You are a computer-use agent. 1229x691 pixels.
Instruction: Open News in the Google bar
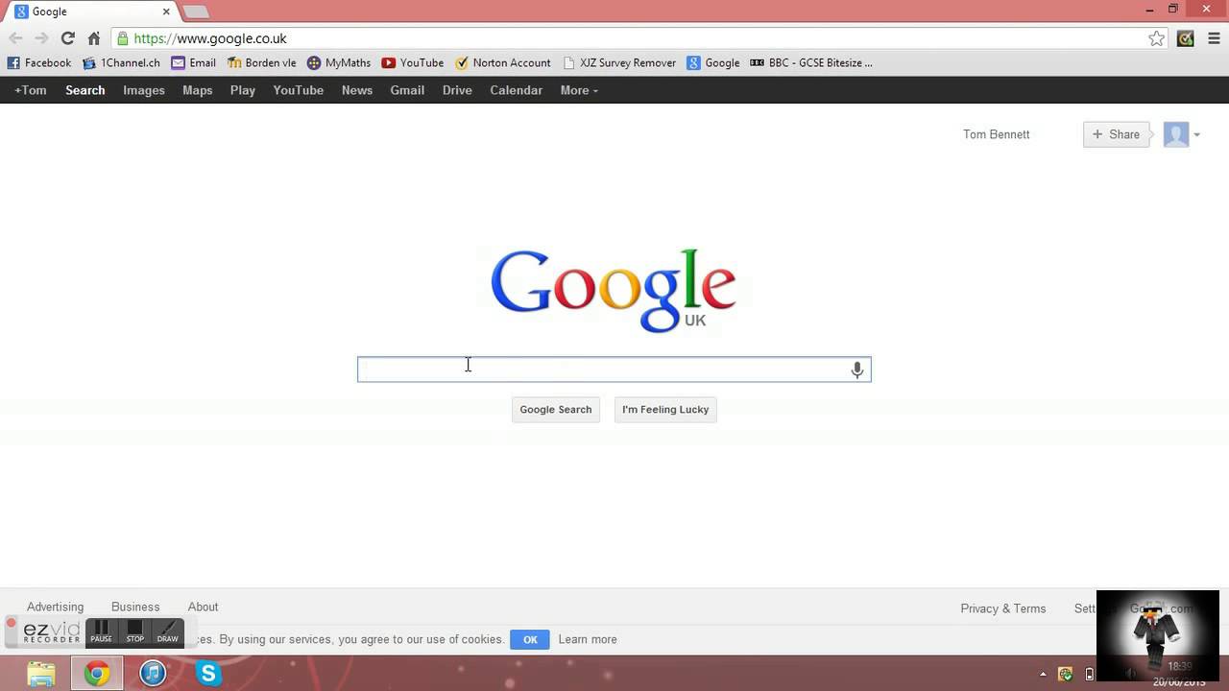[357, 90]
